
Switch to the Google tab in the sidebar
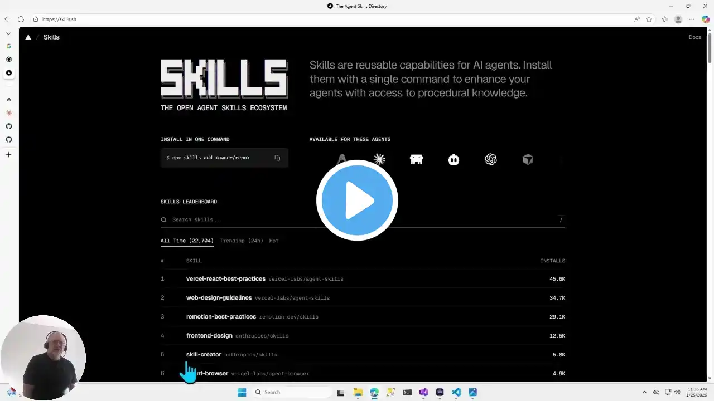9,46
